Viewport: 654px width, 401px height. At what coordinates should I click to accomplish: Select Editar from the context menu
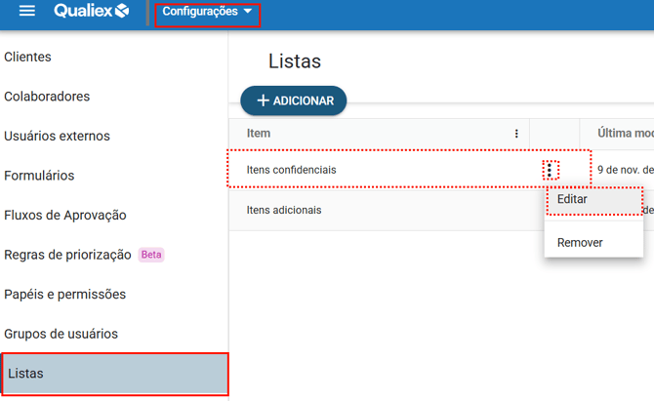point(593,200)
